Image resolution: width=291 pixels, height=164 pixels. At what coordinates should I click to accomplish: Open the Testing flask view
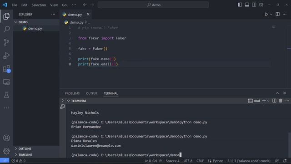tap(6, 95)
